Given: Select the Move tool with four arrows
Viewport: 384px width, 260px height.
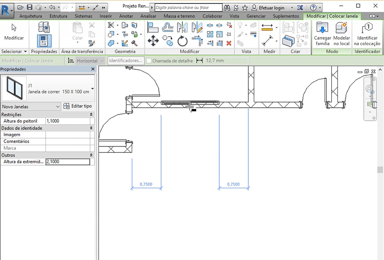Looking at the screenshot, I should click(x=153, y=42).
